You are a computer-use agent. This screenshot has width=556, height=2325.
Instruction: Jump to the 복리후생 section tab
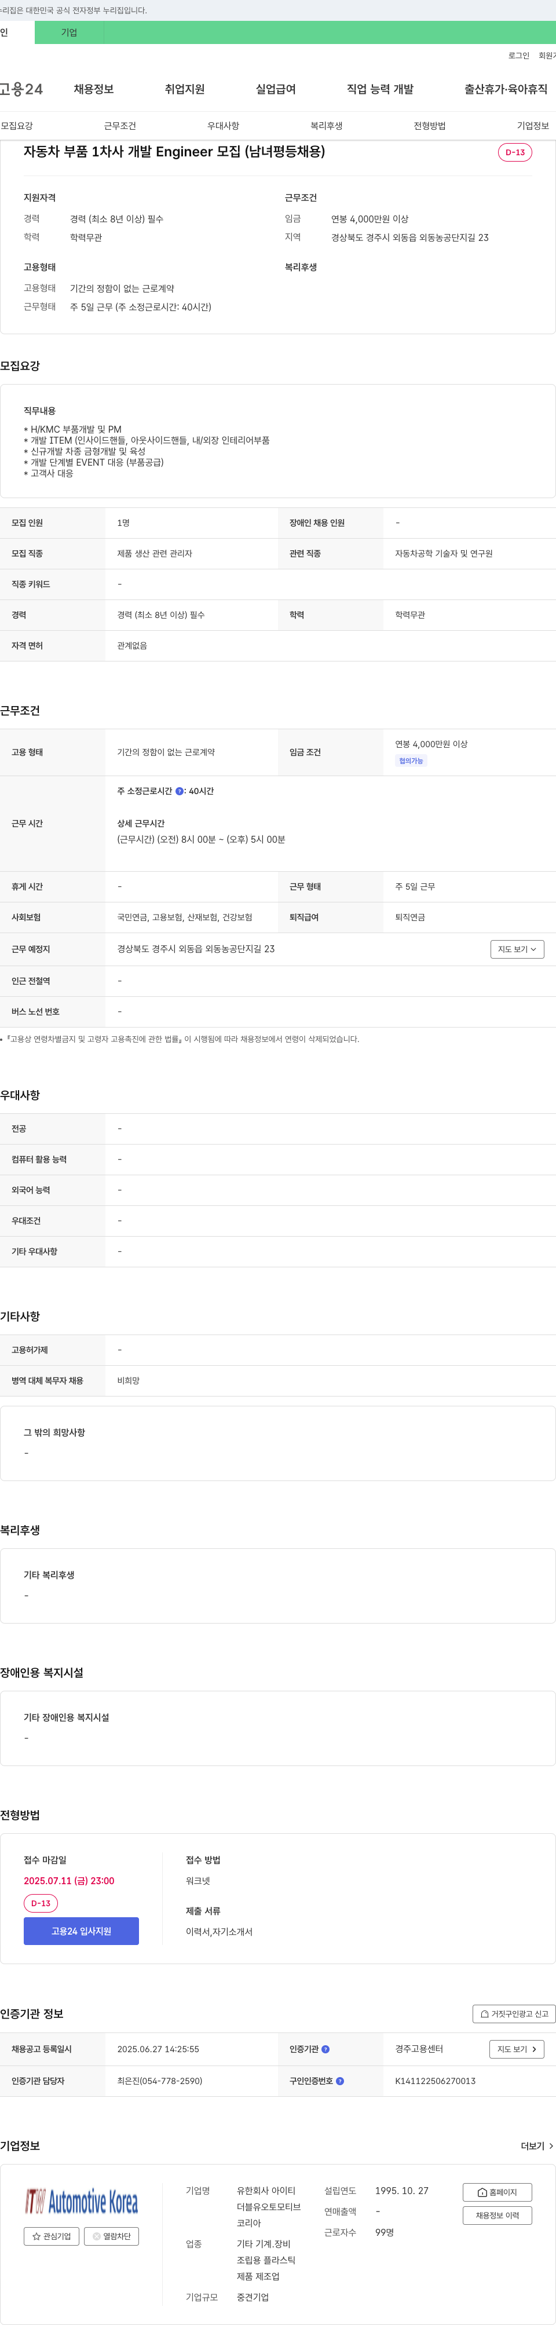[327, 126]
